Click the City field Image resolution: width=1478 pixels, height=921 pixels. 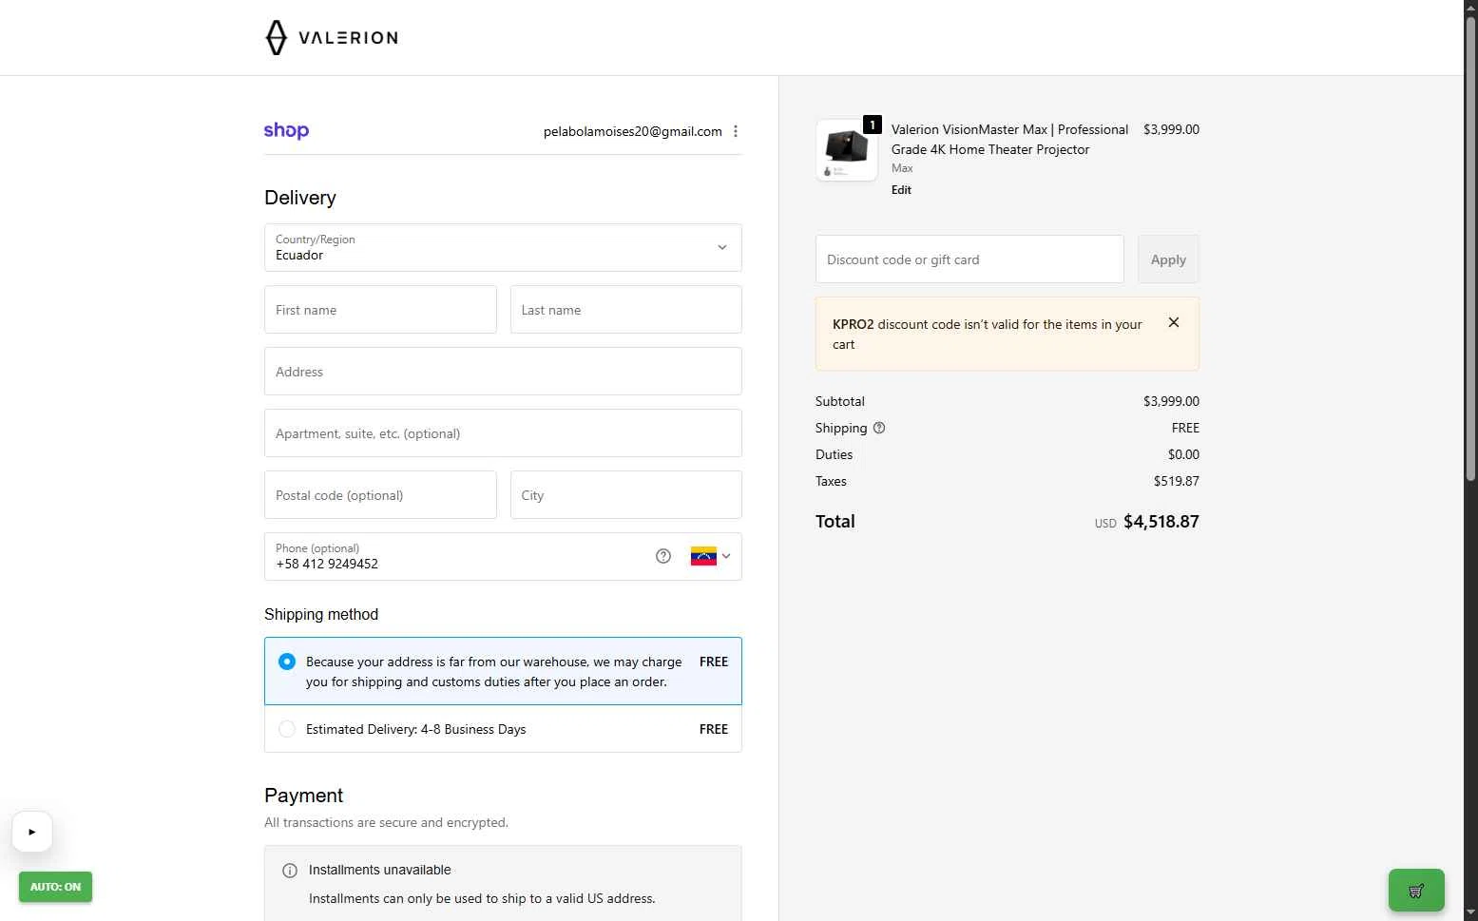(626, 495)
